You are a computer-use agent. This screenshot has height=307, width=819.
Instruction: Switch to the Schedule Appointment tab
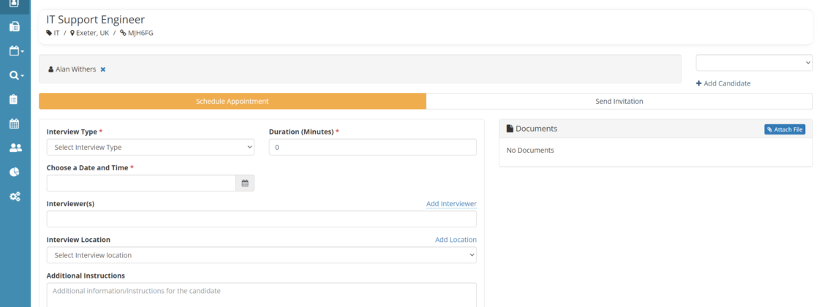point(232,102)
